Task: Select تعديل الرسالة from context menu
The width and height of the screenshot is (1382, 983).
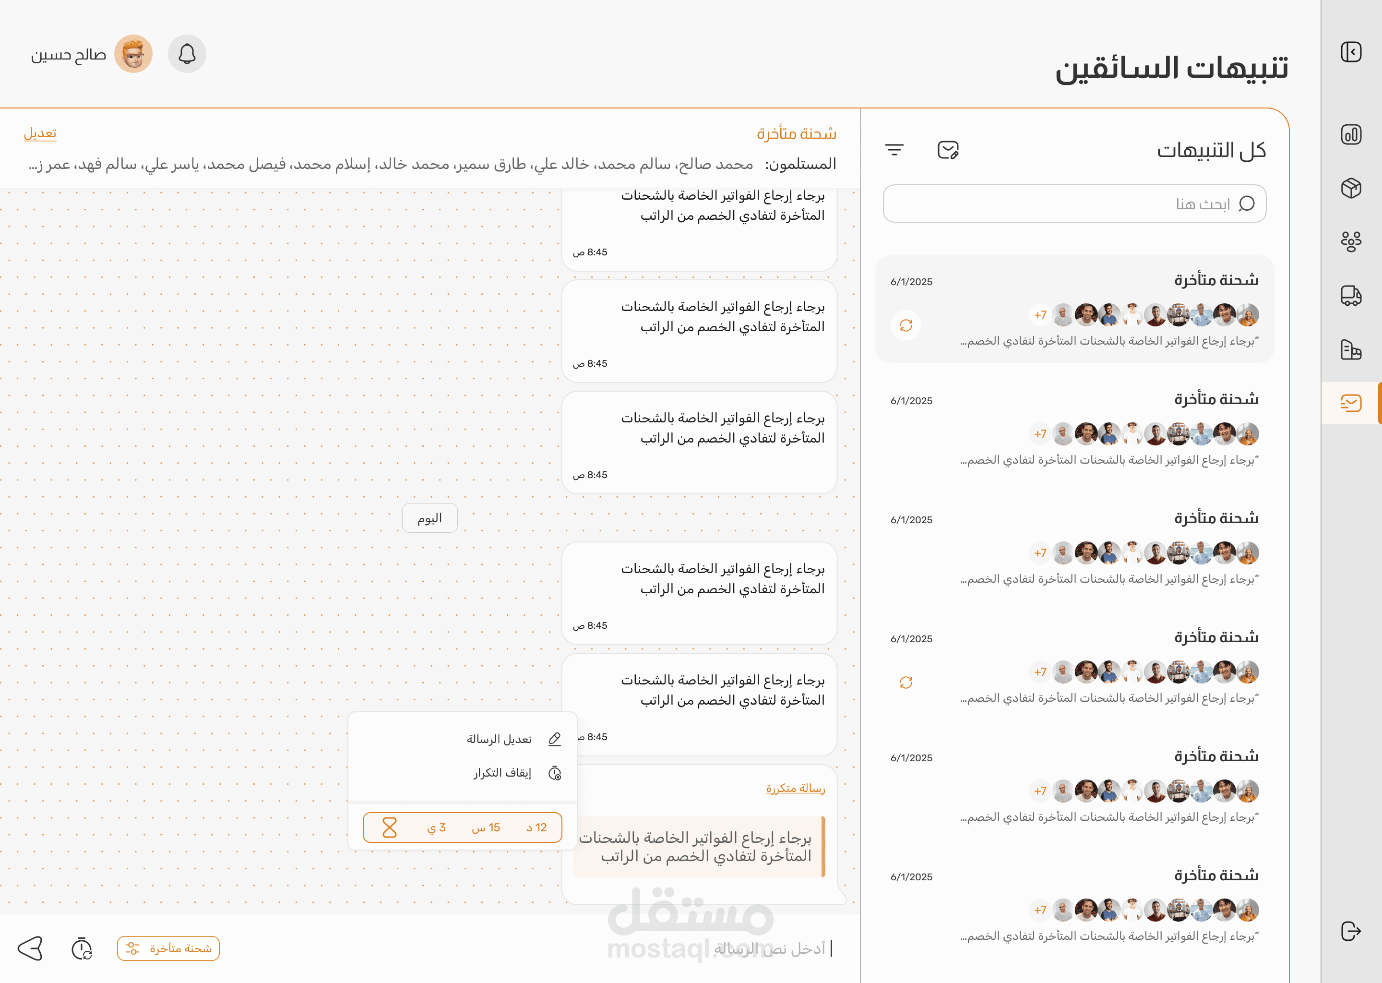Action: (x=499, y=739)
